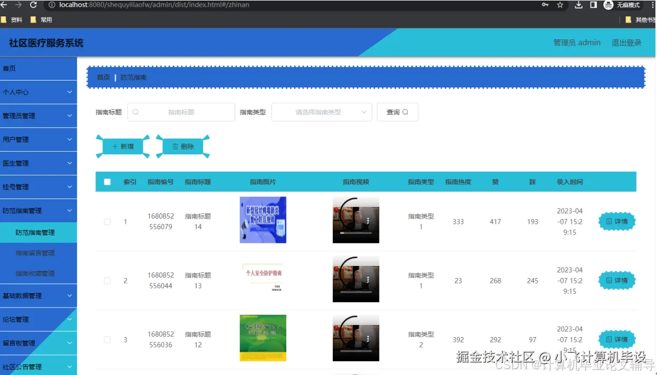
Task: Expand 论坛管理 sidebar menu
Action: (x=38, y=320)
